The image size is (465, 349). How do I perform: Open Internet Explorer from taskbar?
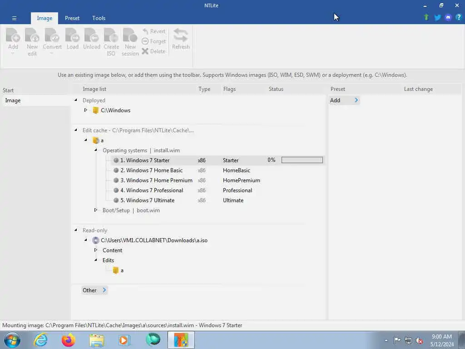tap(40, 340)
